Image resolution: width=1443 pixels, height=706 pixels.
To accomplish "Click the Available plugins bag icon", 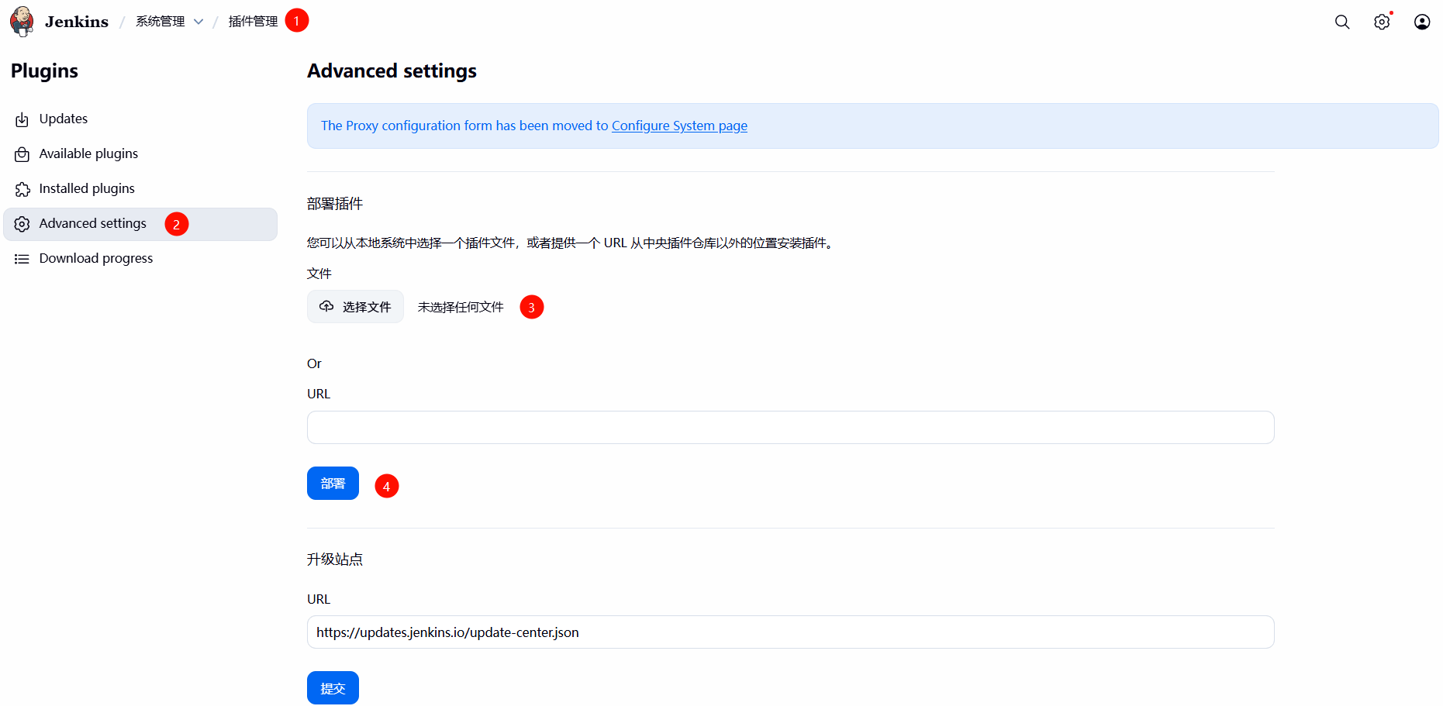I will point(22,154).
